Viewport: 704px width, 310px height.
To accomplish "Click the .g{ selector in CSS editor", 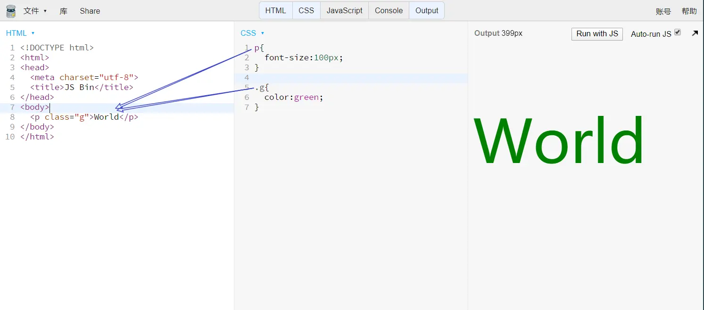I will click(262, 87).
